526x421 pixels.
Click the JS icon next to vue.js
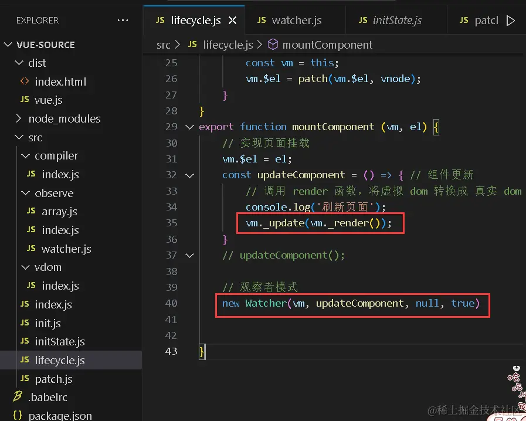(25, 99)
